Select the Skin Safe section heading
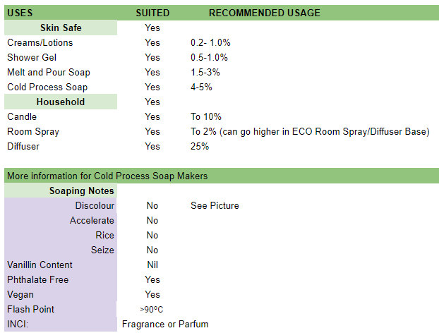 [x=61, y=28]
